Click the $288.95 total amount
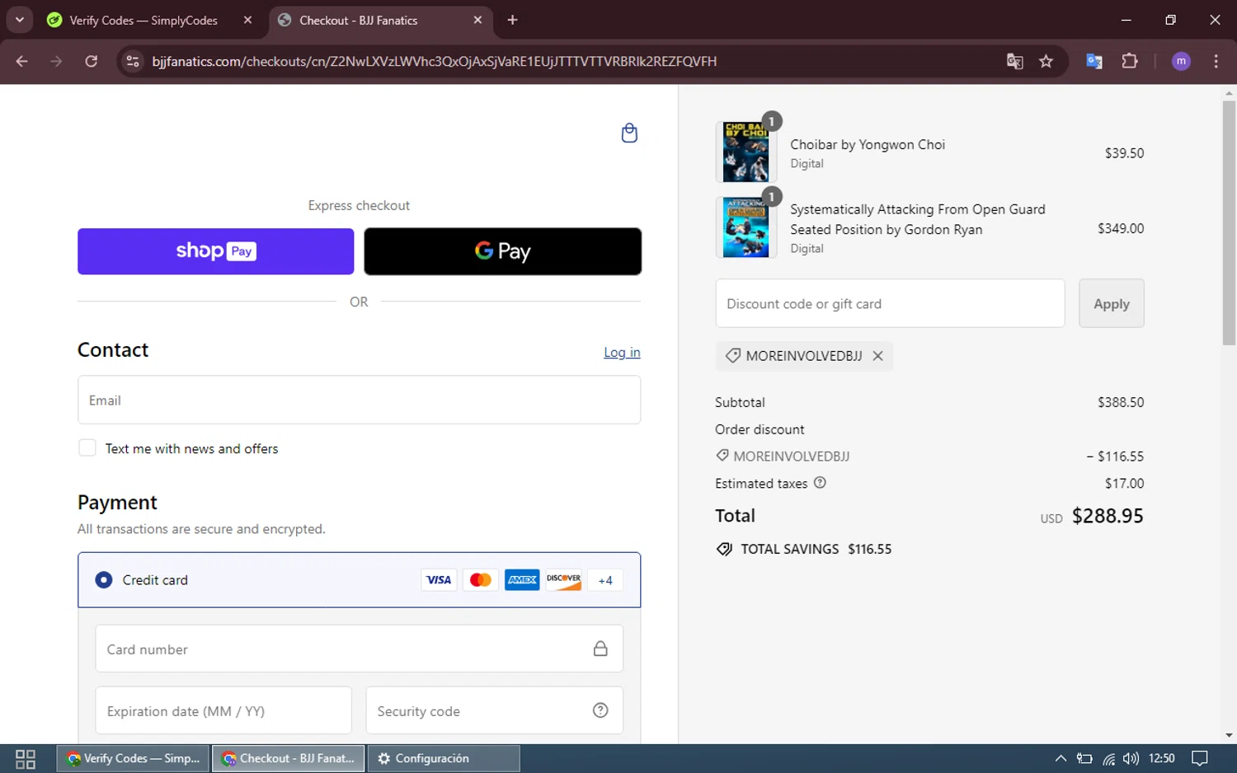The image size is (1237, 773). pyautogui.click(x=1108, y=516)
